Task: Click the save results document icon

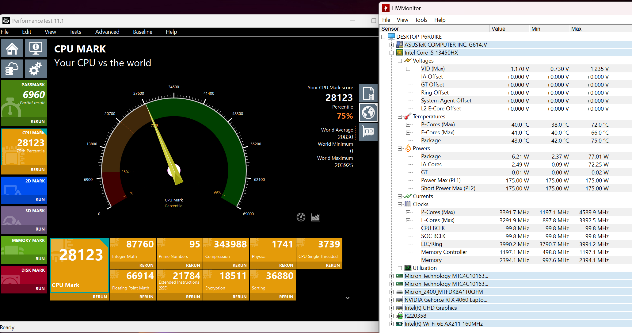Action: (368, 94)
